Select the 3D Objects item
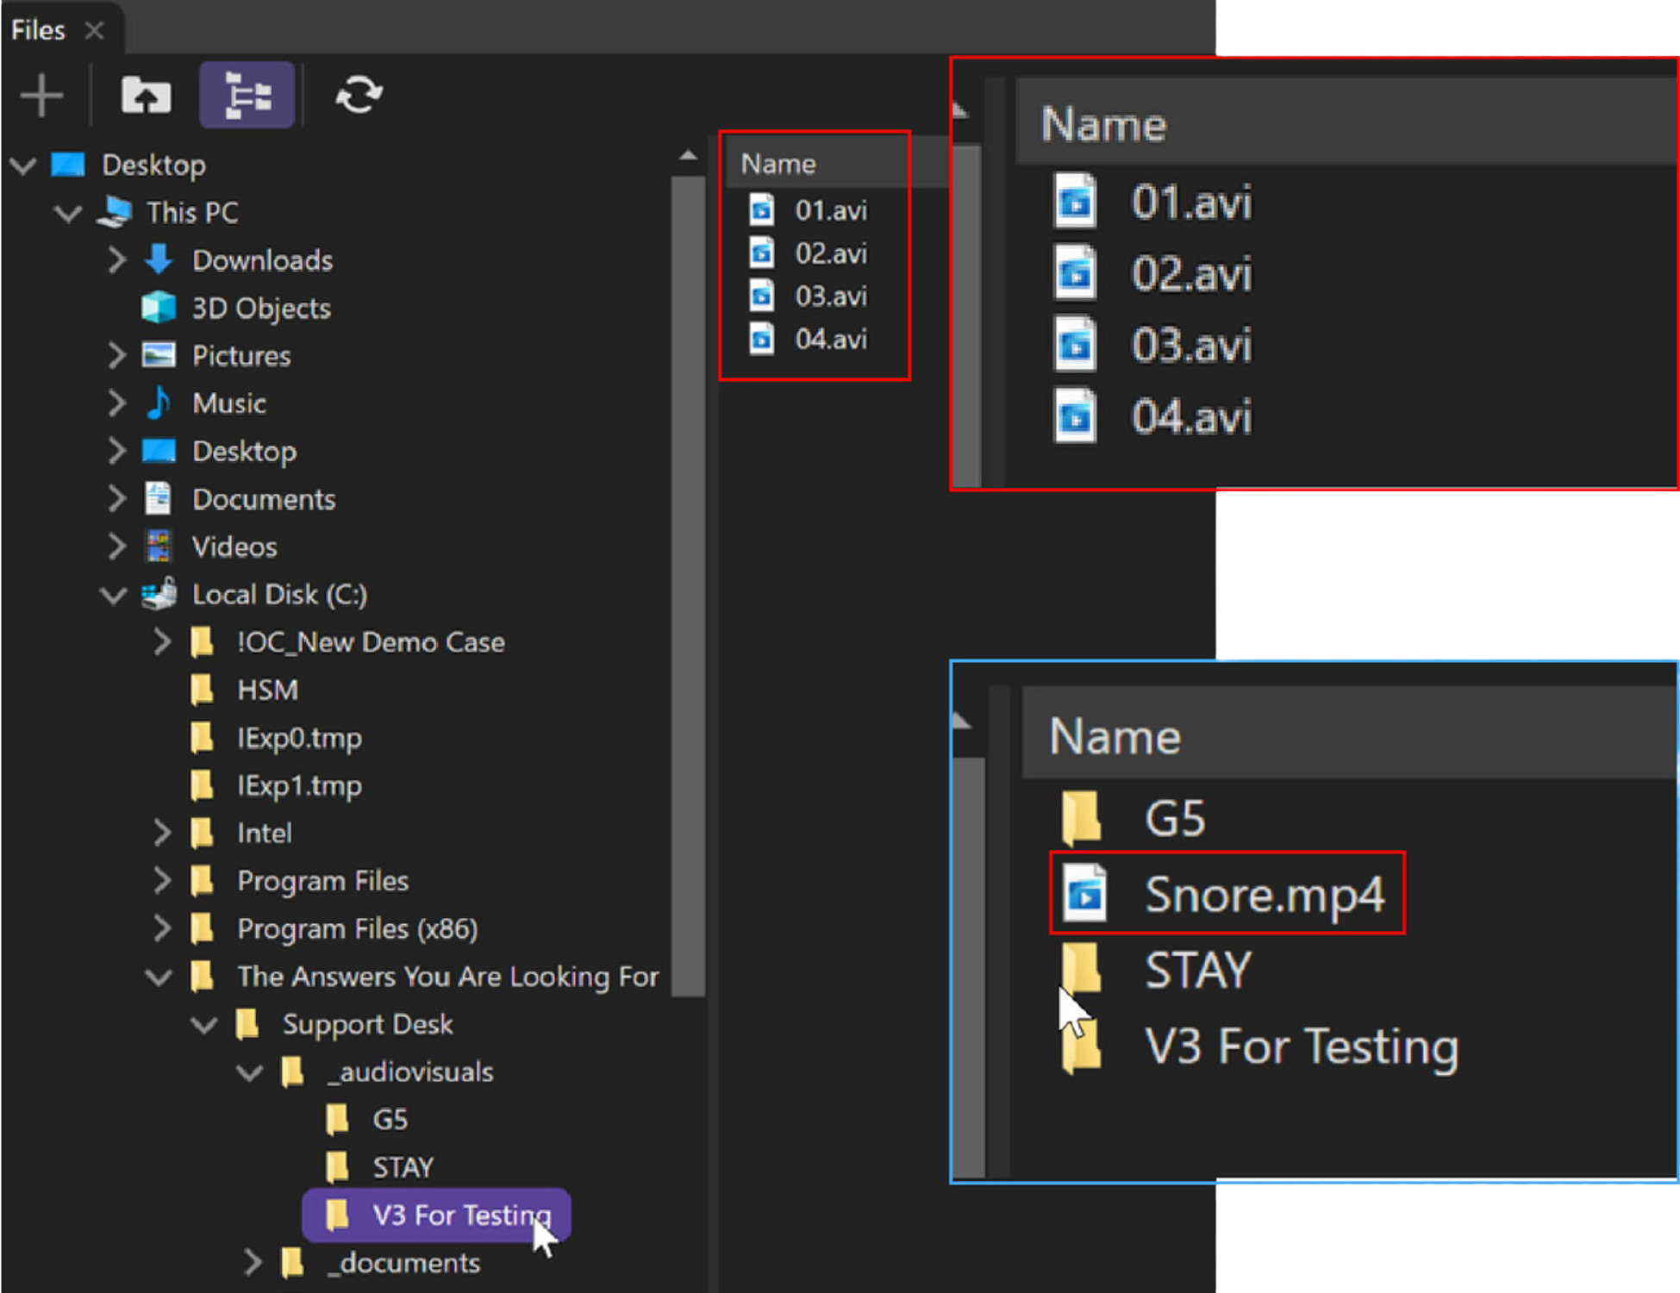This screenshot has width=1680, height=1293. pos(260,308)
